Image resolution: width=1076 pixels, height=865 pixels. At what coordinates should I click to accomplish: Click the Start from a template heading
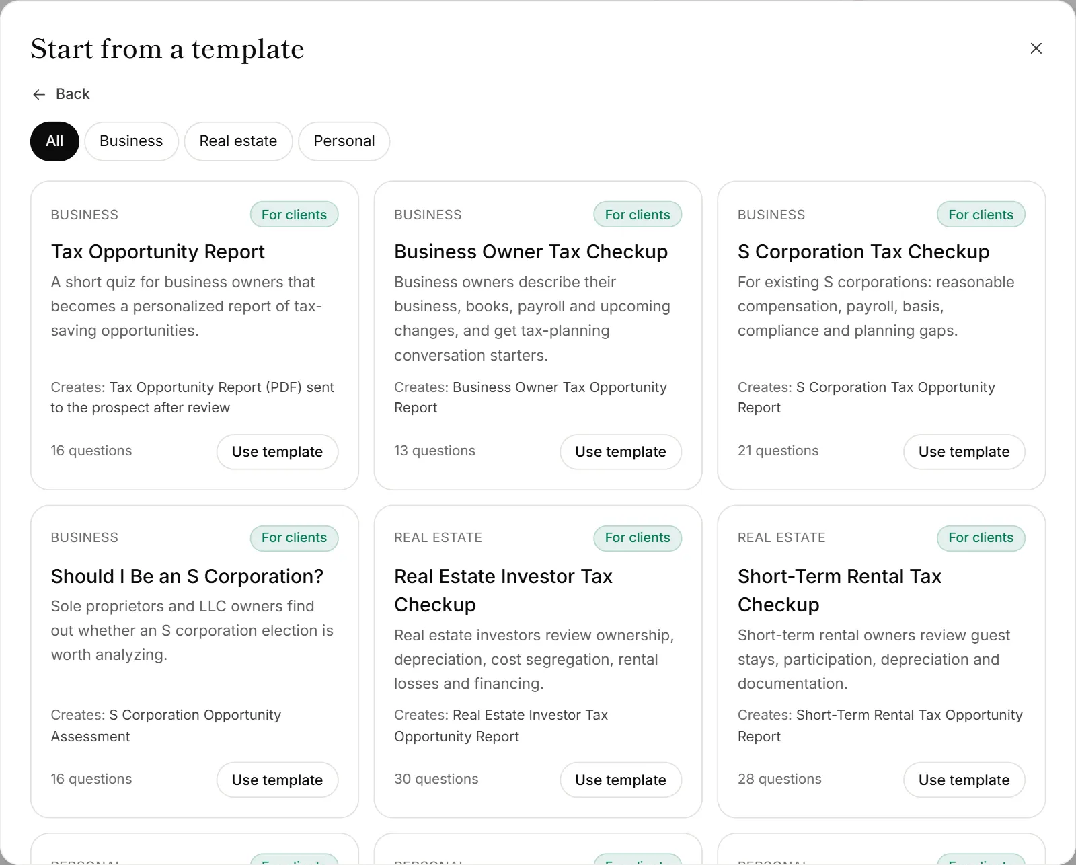point(167,49)
